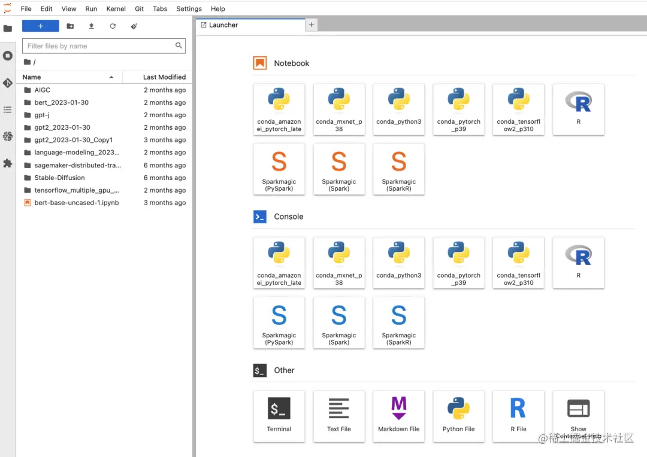
Task: Create conda_python3 notebook
Action: click(398, 109)
